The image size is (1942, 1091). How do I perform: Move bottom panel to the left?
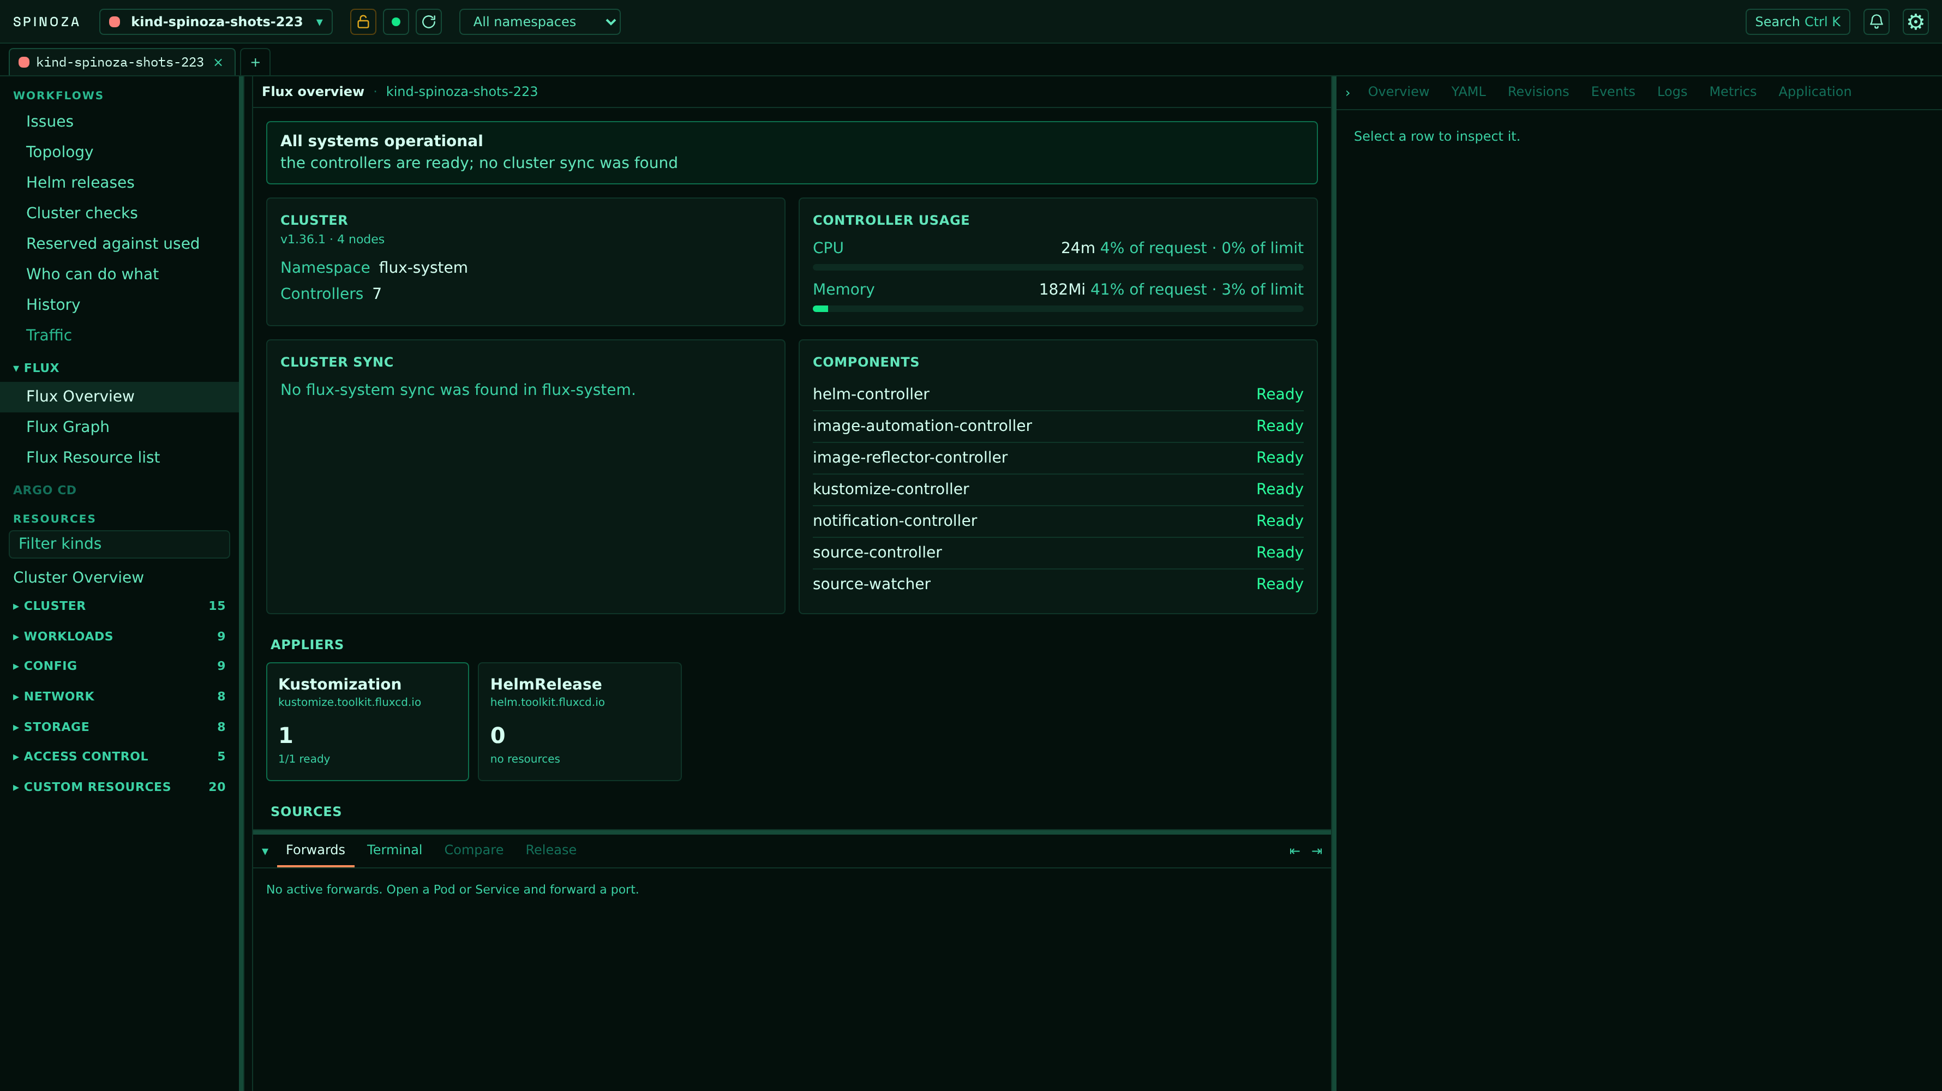[1294, 851]
